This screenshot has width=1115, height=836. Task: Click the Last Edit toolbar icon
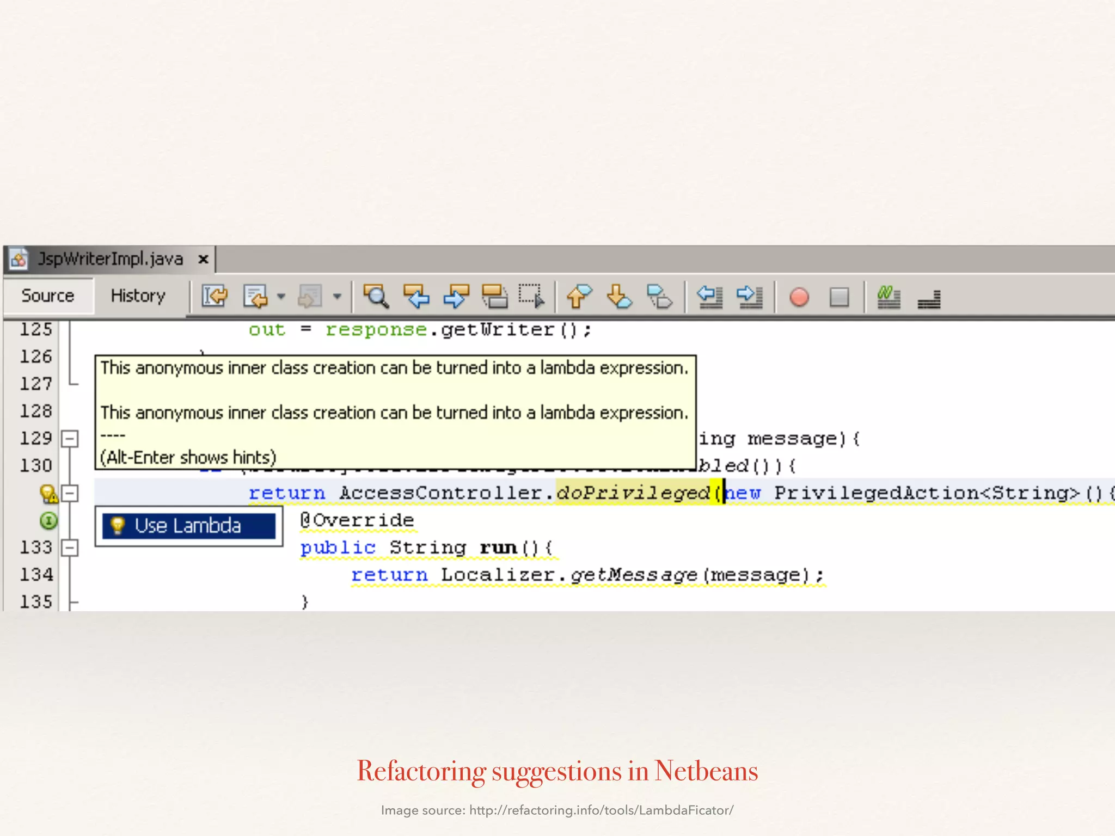point(215,297)
